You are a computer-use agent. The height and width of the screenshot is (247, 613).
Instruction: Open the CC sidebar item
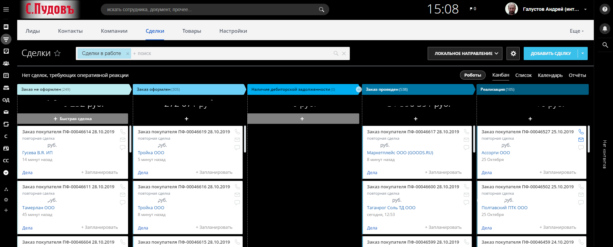(6, 161)
